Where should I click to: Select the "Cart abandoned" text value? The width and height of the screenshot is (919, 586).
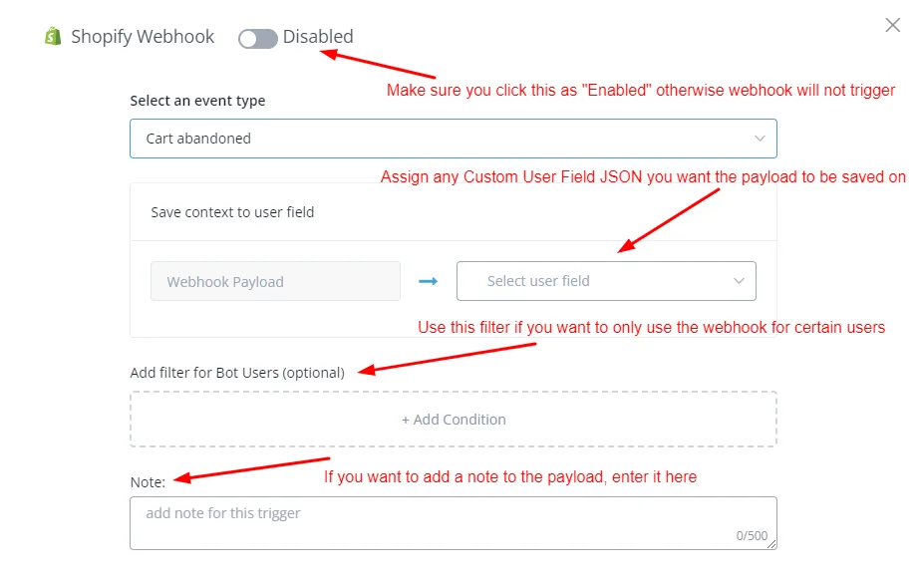tap(198, 139)
